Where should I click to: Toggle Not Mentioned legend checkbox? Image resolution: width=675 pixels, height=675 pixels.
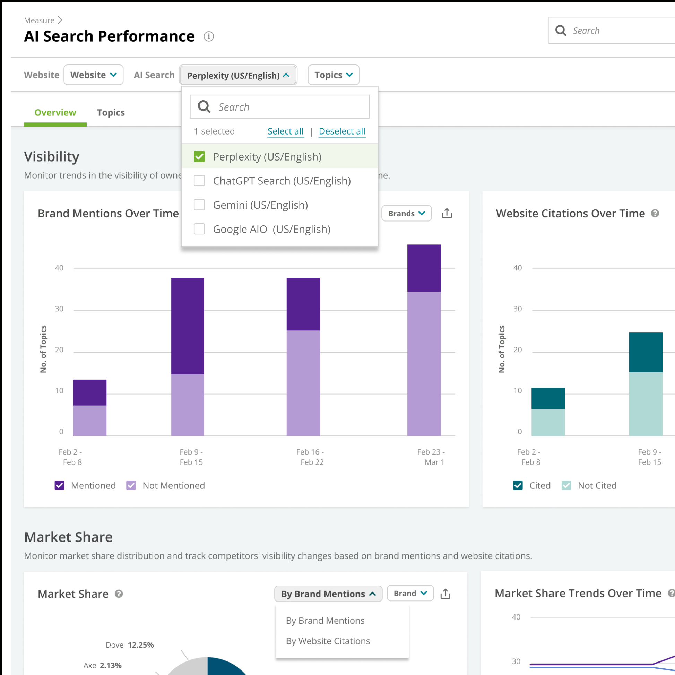131,485
